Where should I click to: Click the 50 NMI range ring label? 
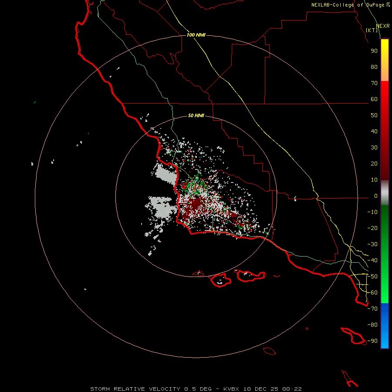[x=196, y=115]
